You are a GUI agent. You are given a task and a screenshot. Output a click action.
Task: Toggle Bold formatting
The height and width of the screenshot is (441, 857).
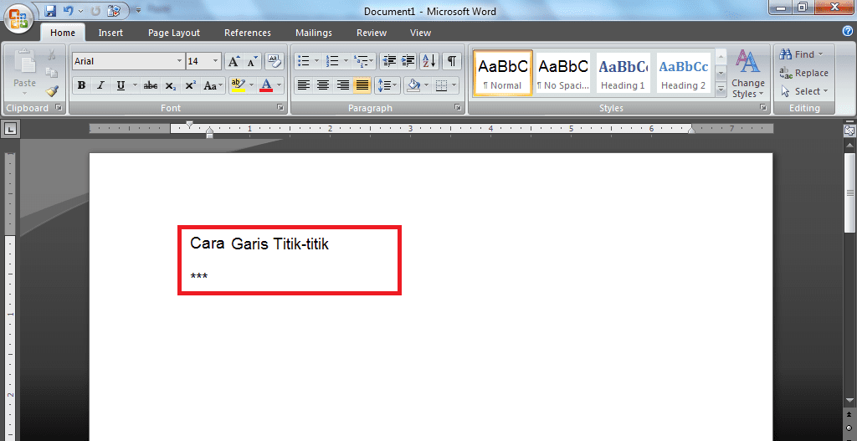click(x=81, y=85)
